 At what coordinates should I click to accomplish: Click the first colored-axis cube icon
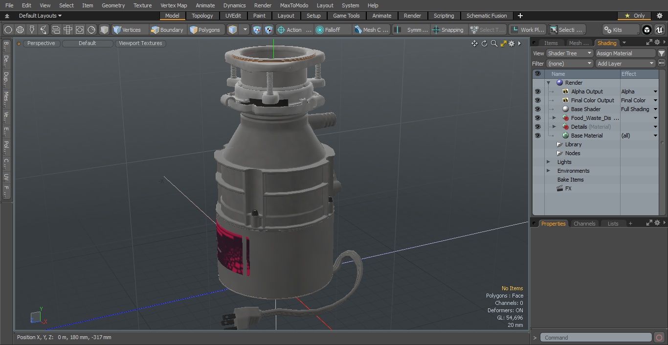pyautogui.click(x=257, y=30)
